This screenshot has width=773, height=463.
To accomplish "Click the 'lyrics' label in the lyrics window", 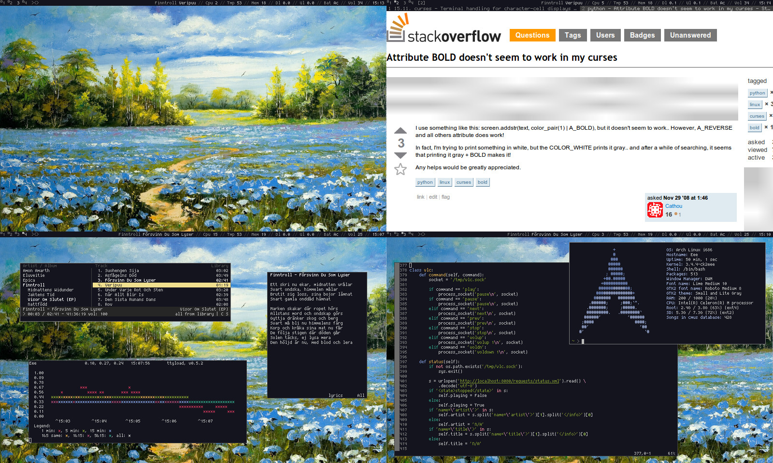I will pos(335,395).
